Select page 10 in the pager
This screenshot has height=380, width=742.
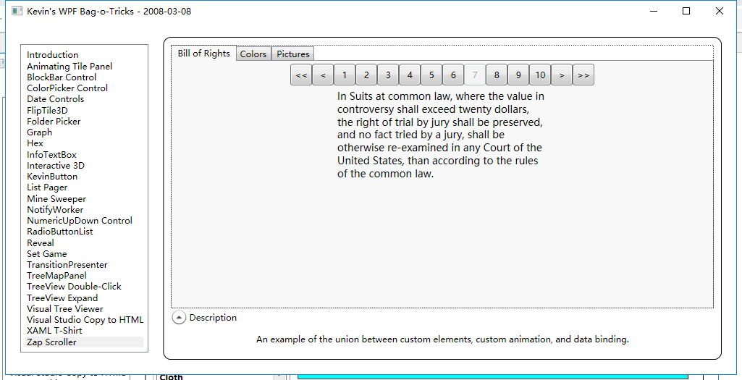point(540,75)
